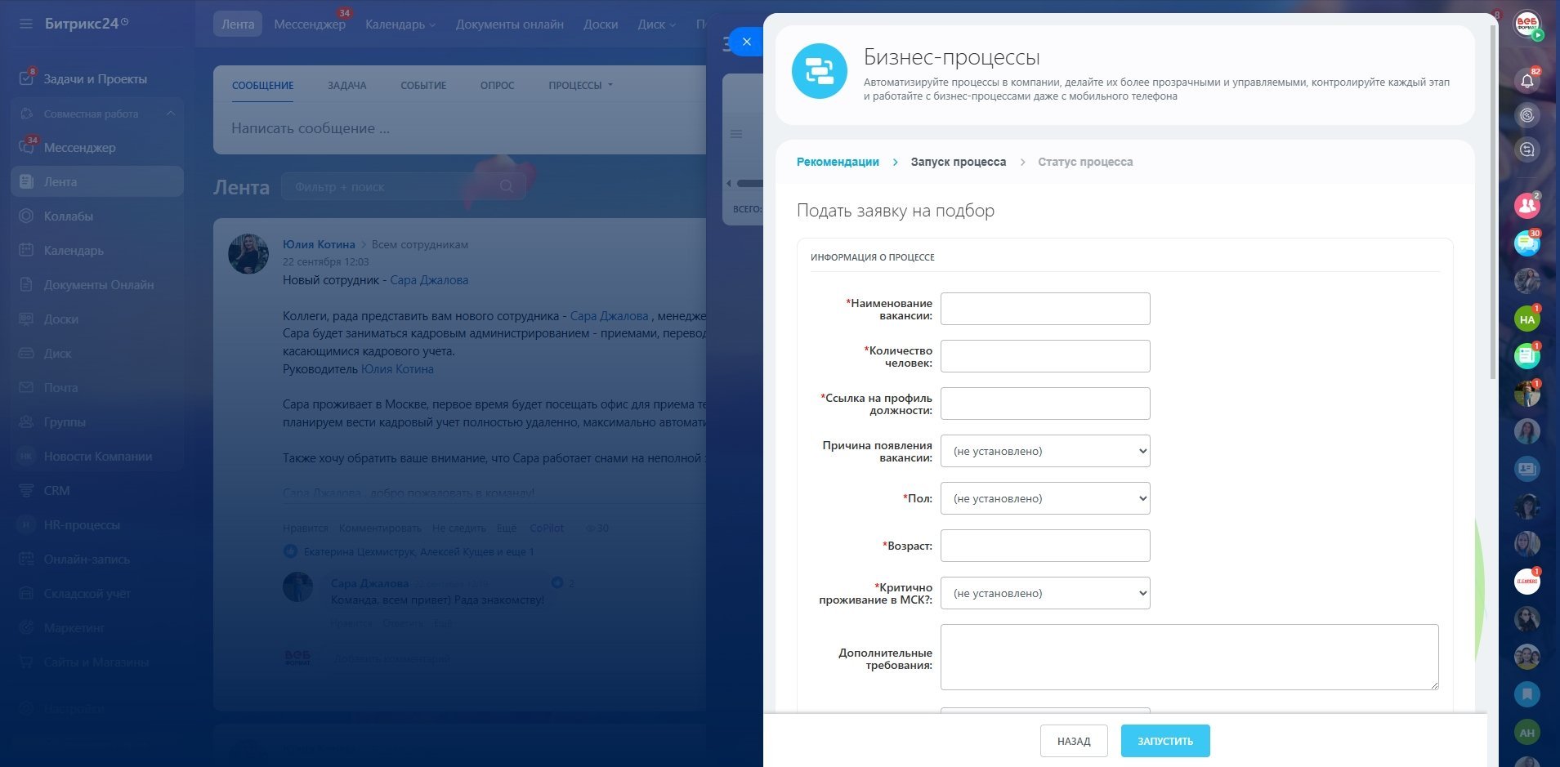Image resolution: width=1560 pixels, height=767 pixels.
Task: Open Документы онлайн in top menu
Action: 510,25
